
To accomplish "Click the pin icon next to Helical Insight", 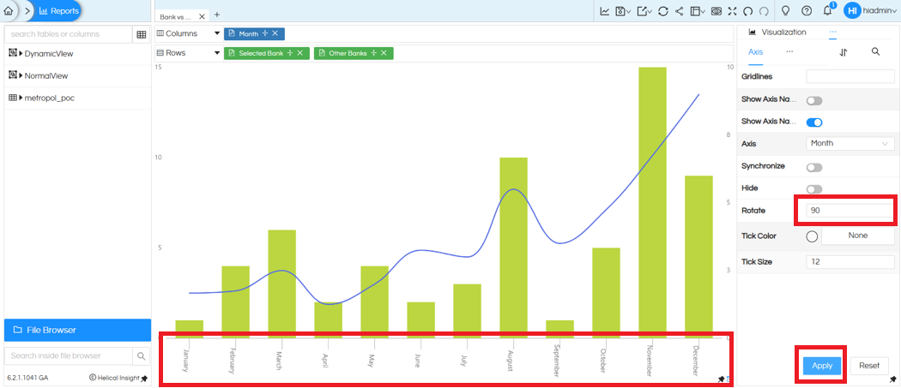I will [144, 379].
